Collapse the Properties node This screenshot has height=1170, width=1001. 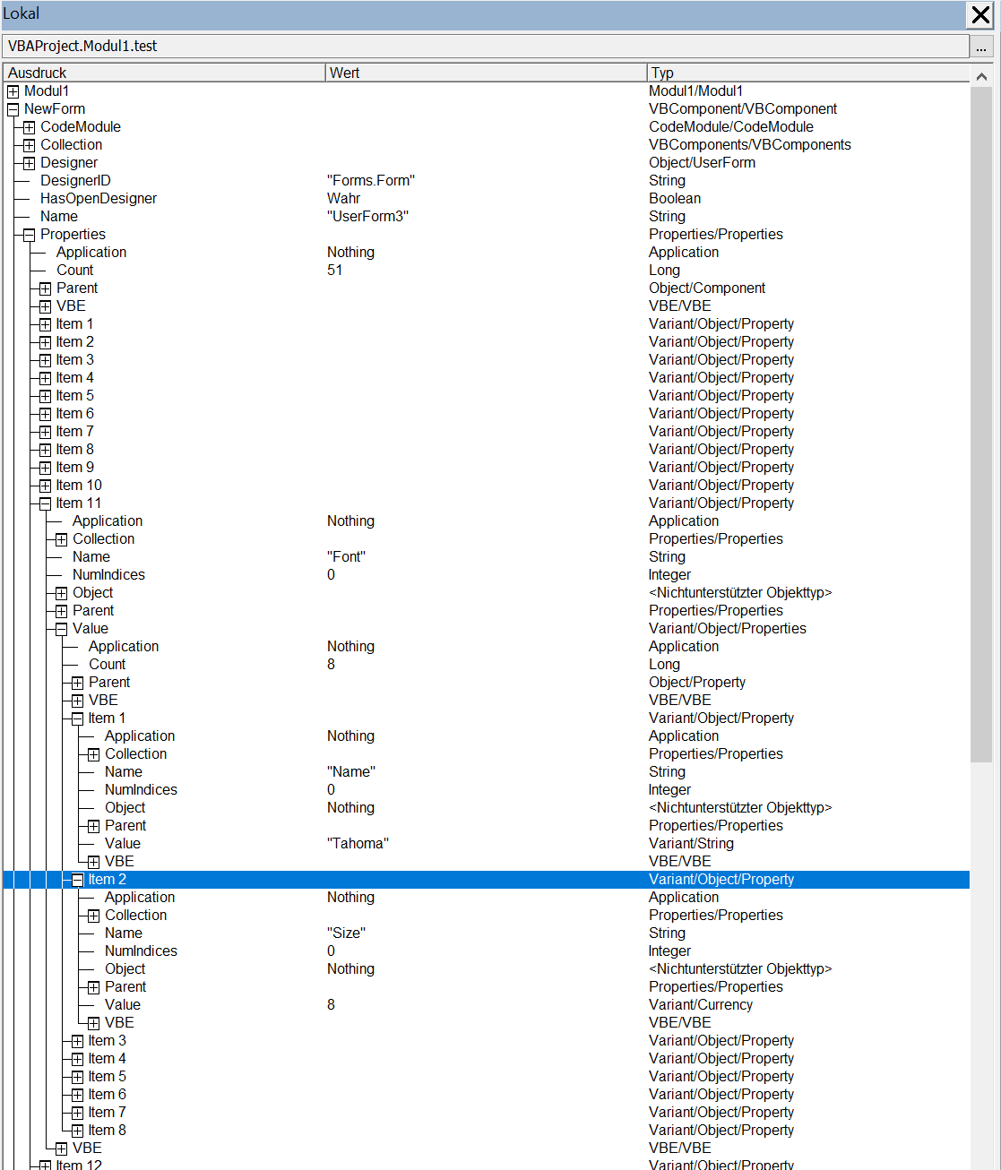(29, 235)
